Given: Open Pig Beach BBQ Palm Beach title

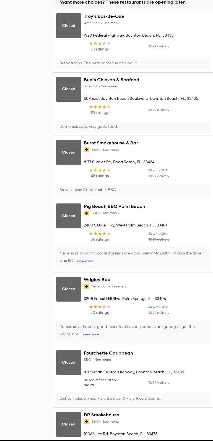Looking at the screenshot, I should [114, 207].
